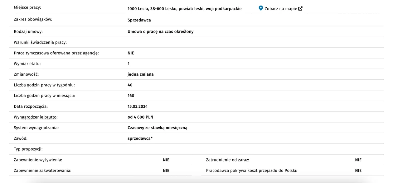Click the Warunki świadczenia pracy label

pos(40,42)
